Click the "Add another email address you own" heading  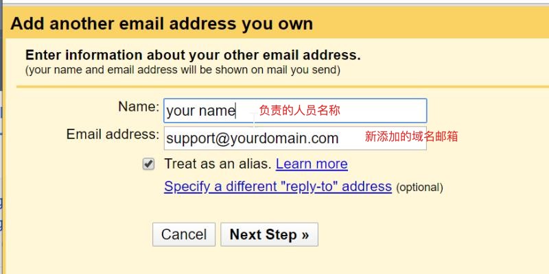[x=162, y=24]
